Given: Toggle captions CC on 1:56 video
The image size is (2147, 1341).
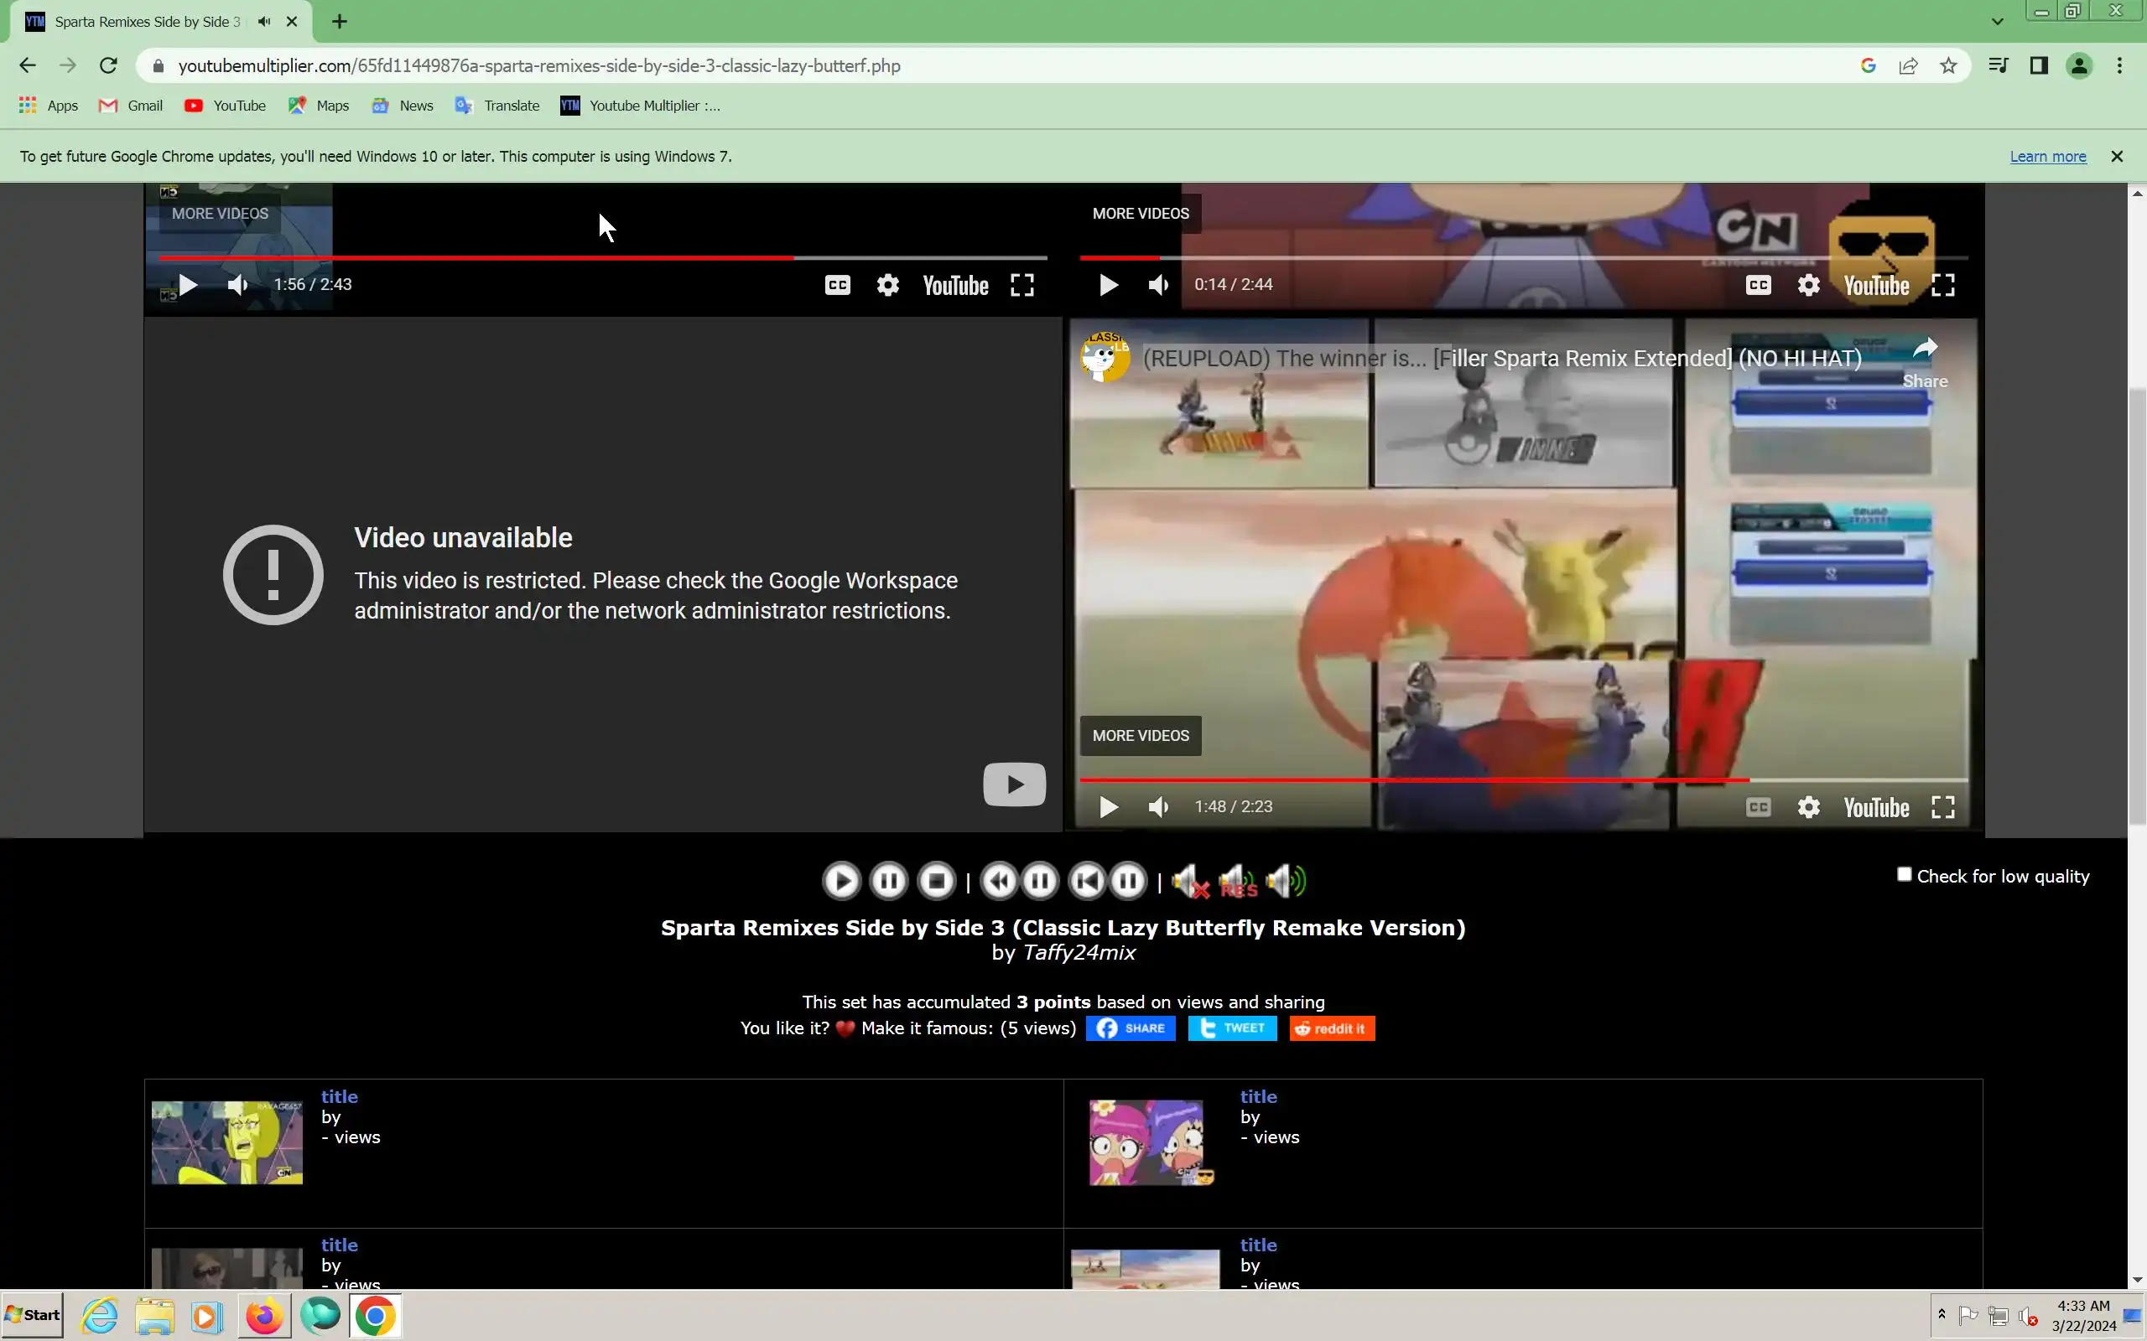Looking at the screenshot, I should tap(838, 285).
